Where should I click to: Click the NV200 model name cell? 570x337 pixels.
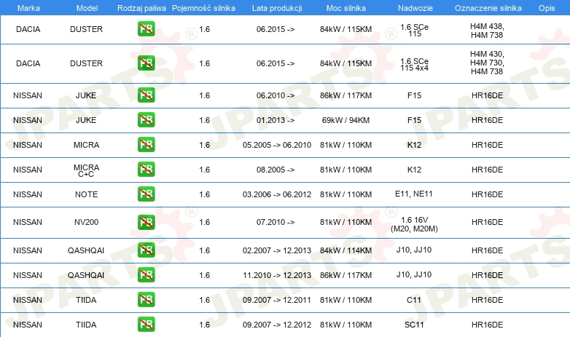tap(86, 222)
